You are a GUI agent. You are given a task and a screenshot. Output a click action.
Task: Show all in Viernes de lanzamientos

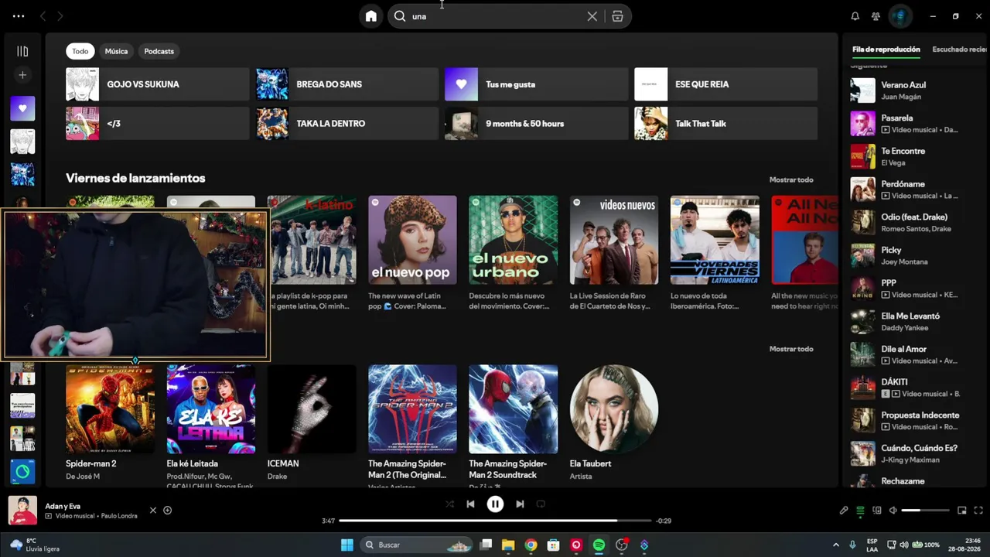click(791, 180)
